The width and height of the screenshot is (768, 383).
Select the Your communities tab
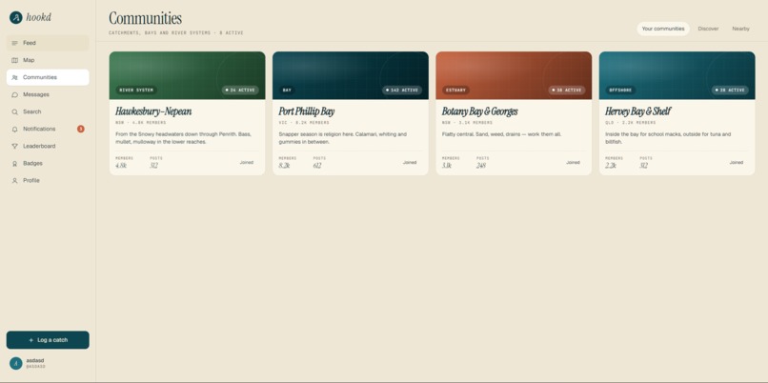pyautogui.click(x=663, y=29)
